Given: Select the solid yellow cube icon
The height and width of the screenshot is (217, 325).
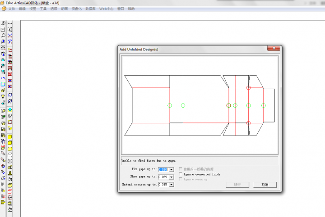Looking at the screenshot, I should click(x=10, y=136).
